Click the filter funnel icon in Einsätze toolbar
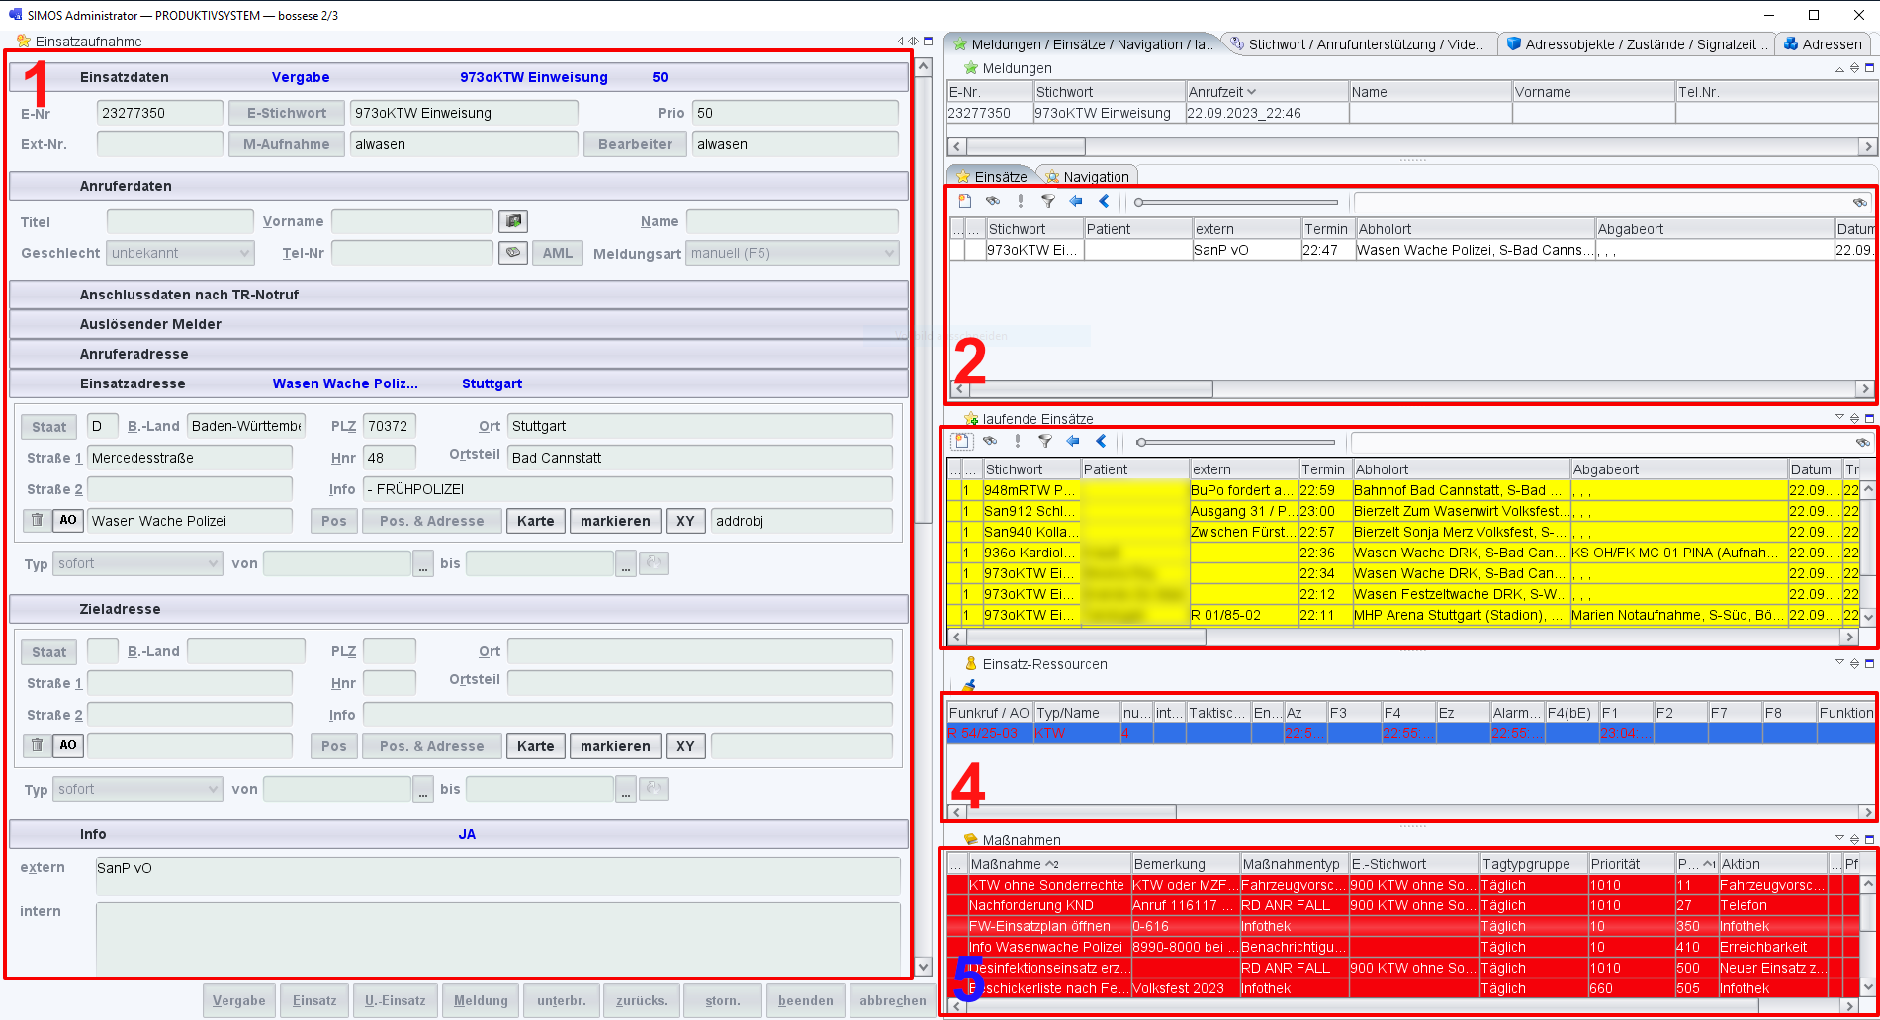Image resolution: width=1880 pixels, height=1020 pixels. (x=1047, y=201)
